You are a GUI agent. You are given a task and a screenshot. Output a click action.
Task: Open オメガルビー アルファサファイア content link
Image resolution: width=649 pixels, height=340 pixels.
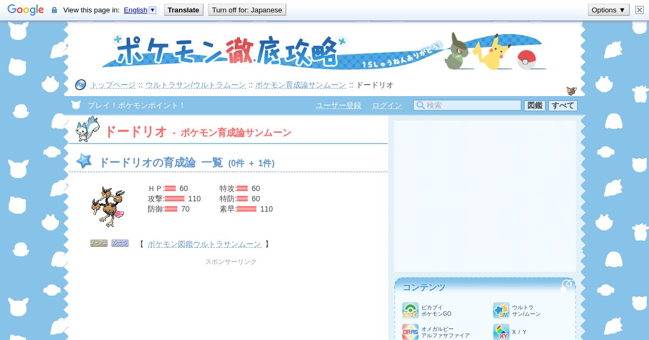[x=446, y=332]
